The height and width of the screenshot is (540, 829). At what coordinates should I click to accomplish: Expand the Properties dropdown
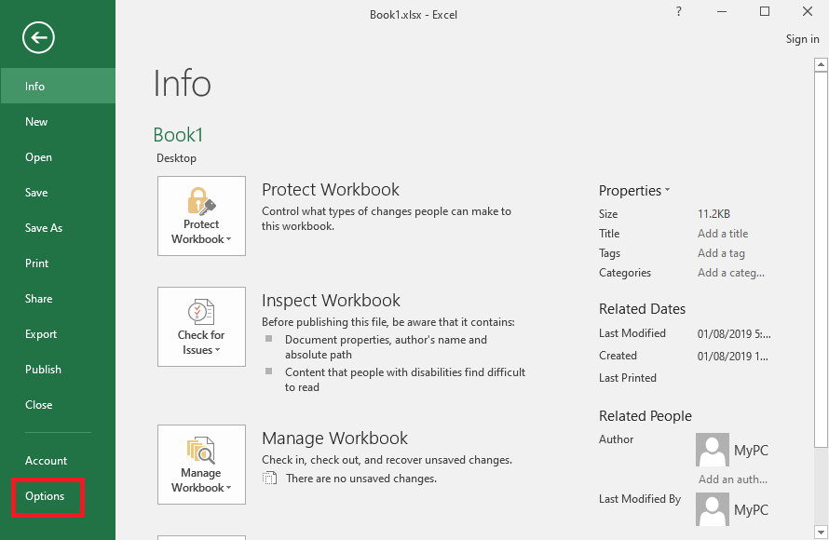[634, 191]
